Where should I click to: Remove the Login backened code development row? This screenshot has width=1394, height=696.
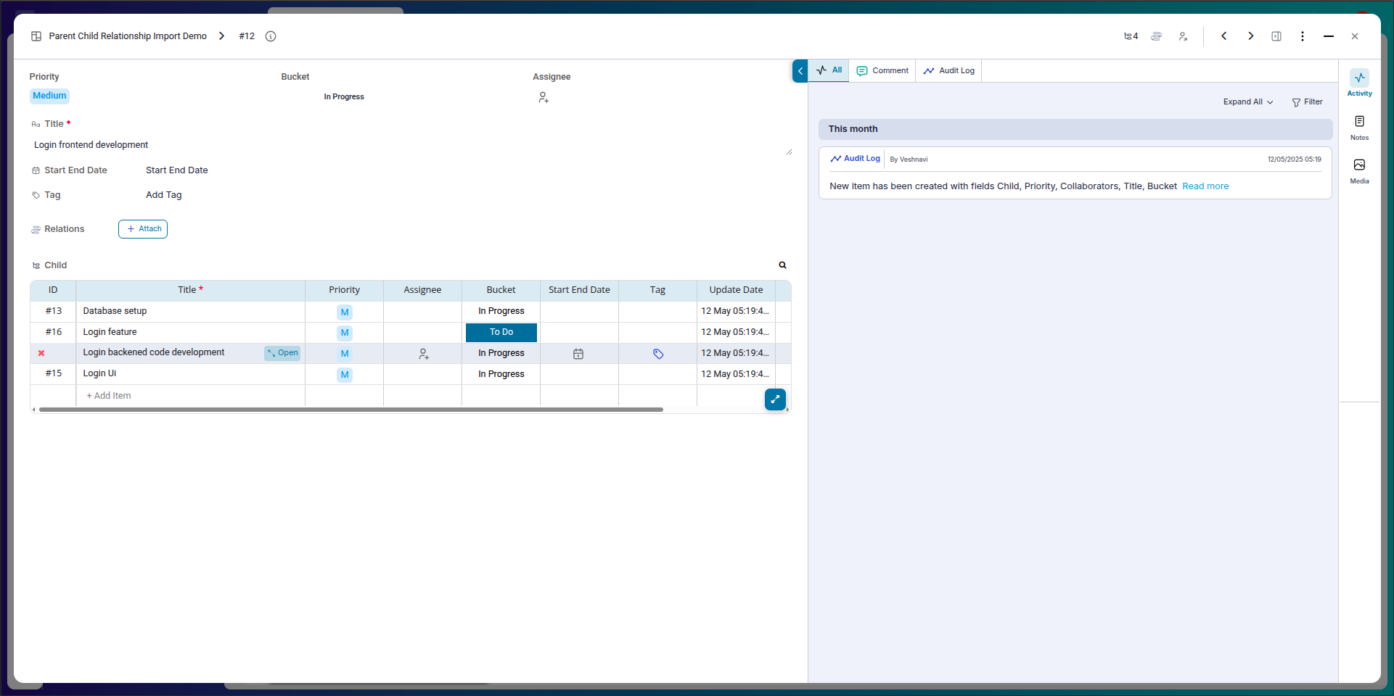pyautogui.click(x=41, y=353)
